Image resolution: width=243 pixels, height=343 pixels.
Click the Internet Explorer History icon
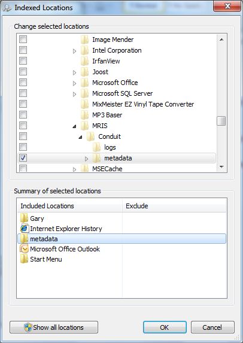click(x=25, y=229)
